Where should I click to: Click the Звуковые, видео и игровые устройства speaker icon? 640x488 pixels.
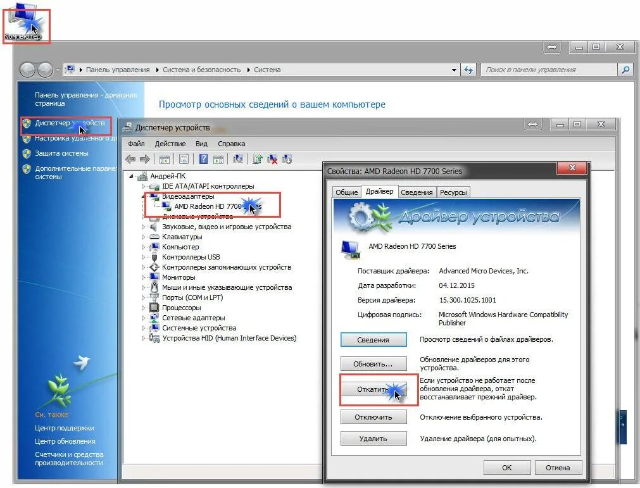click(x=154, y=227)
